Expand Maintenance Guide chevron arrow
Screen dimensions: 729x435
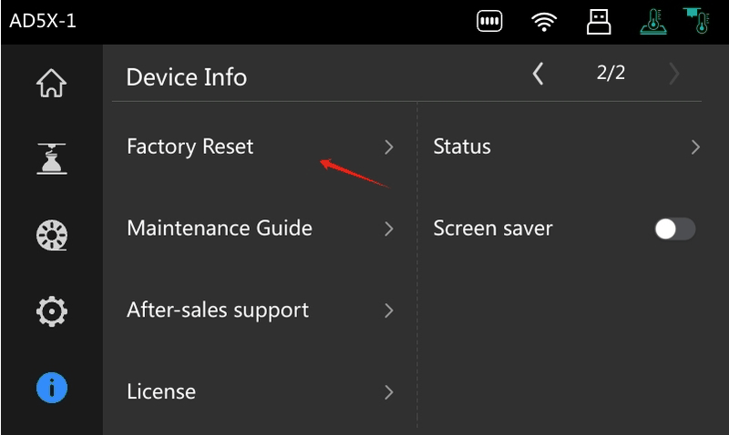[389, 229]
